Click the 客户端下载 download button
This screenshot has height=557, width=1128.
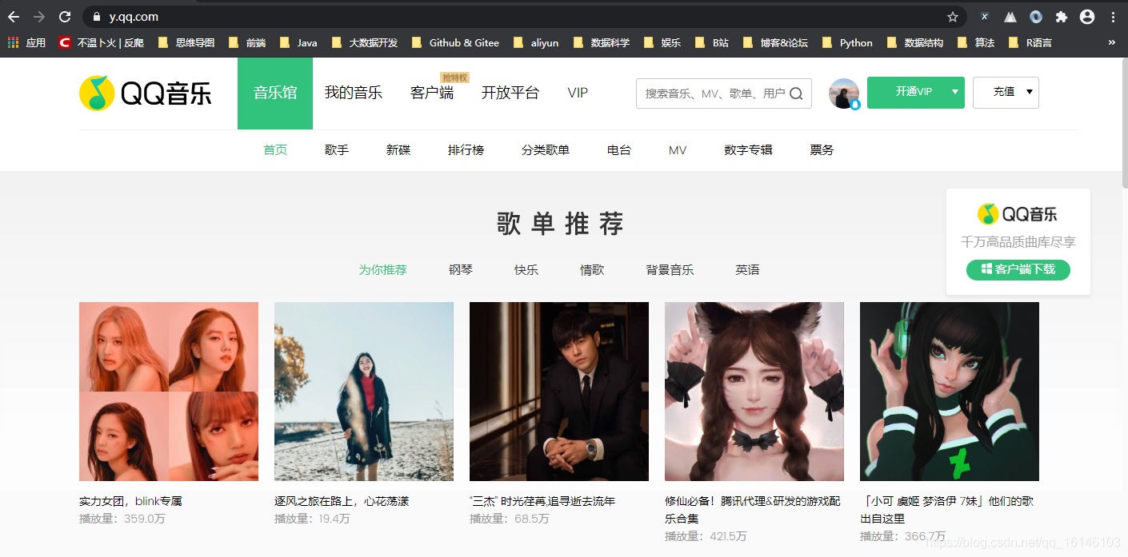pyautogui.click(x=1018, y=270)
